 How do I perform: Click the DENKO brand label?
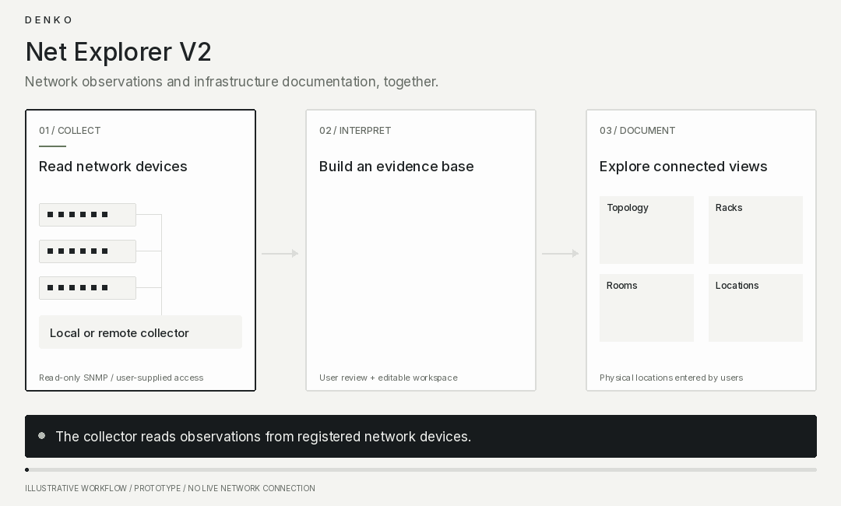(48, 19)
